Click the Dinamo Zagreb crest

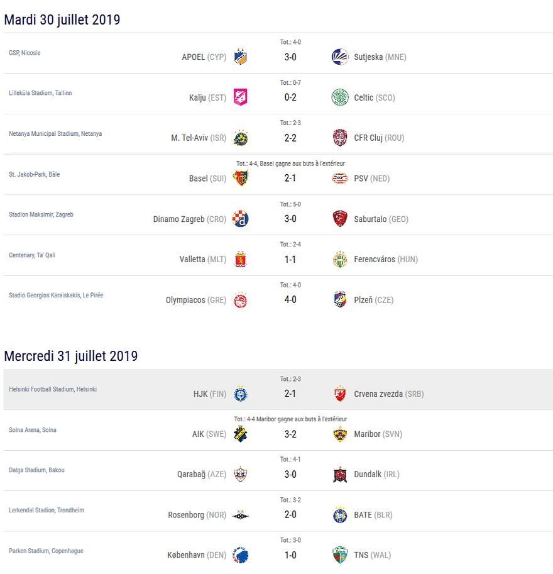(240, 219)
